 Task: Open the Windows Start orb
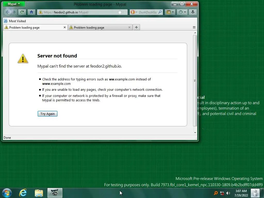(7, 193)
